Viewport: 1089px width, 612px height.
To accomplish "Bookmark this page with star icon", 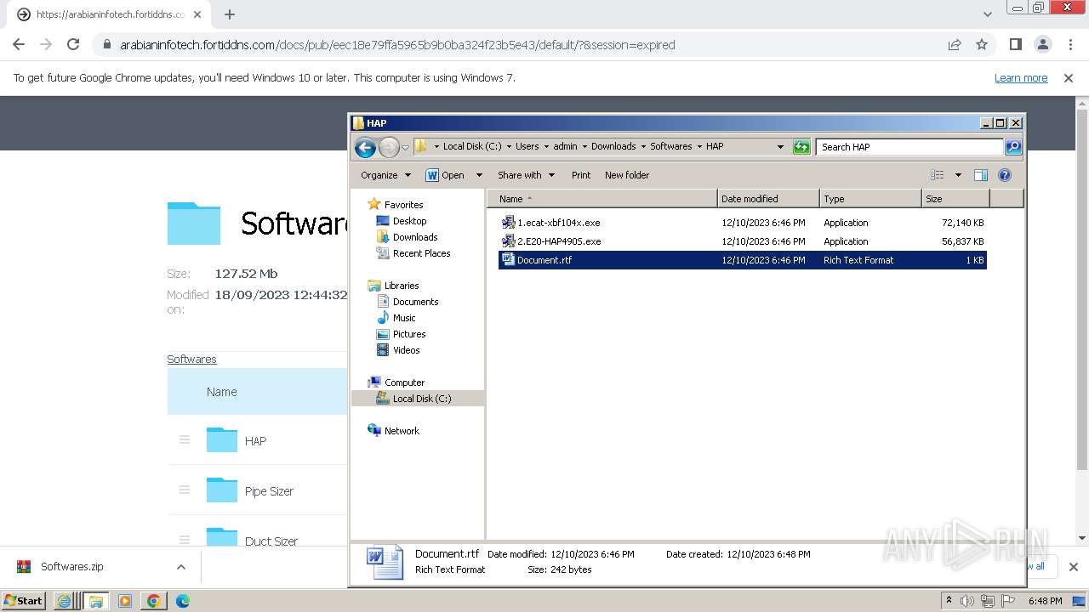I will [x=982, y=45].
